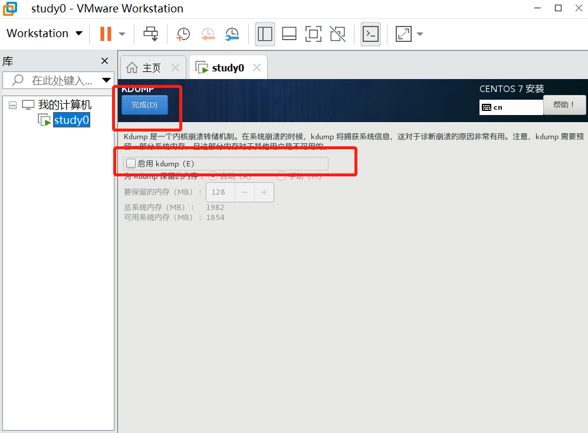The width and height of the screenshot is (588, 433).
Task: Click the 总系统内存 value 1982
Action: tap(215, 208)
